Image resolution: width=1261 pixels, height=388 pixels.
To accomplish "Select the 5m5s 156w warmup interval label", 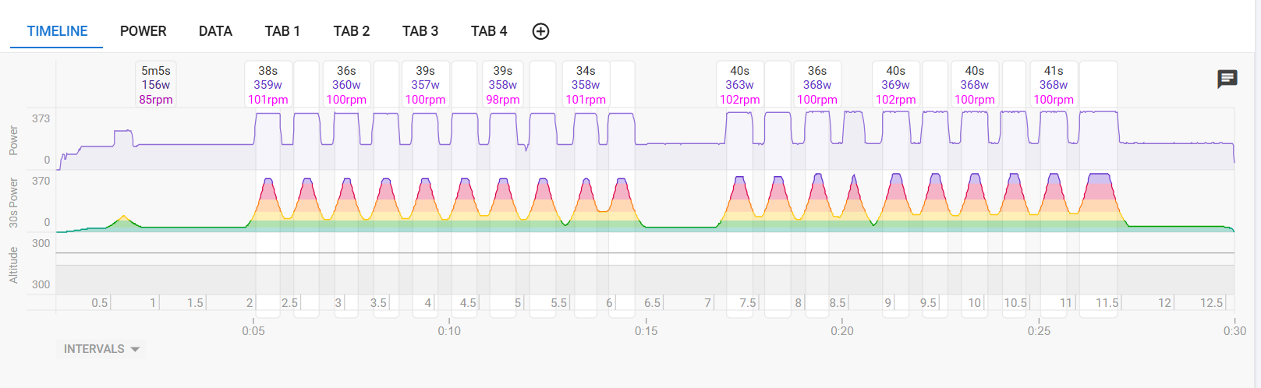I will [x=155, y=85].
